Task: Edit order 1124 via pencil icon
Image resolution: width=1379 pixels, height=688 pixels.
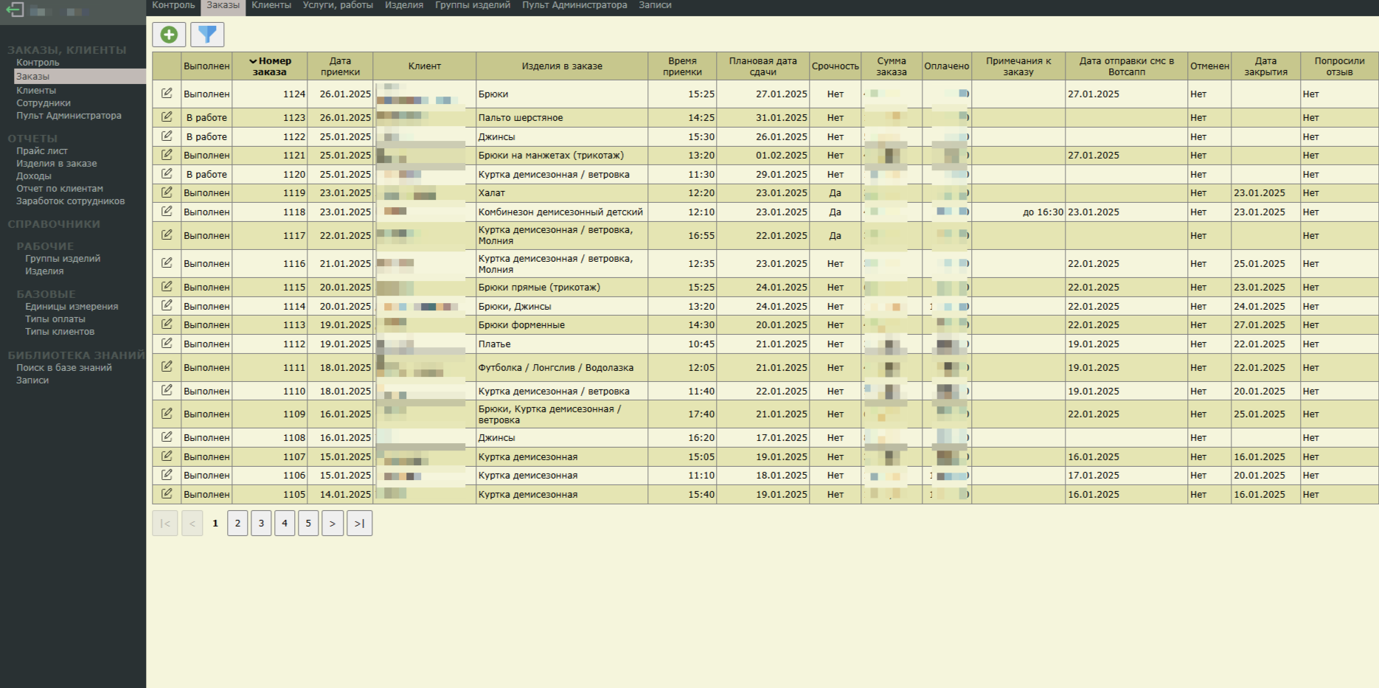Action: tap(167, 94)
